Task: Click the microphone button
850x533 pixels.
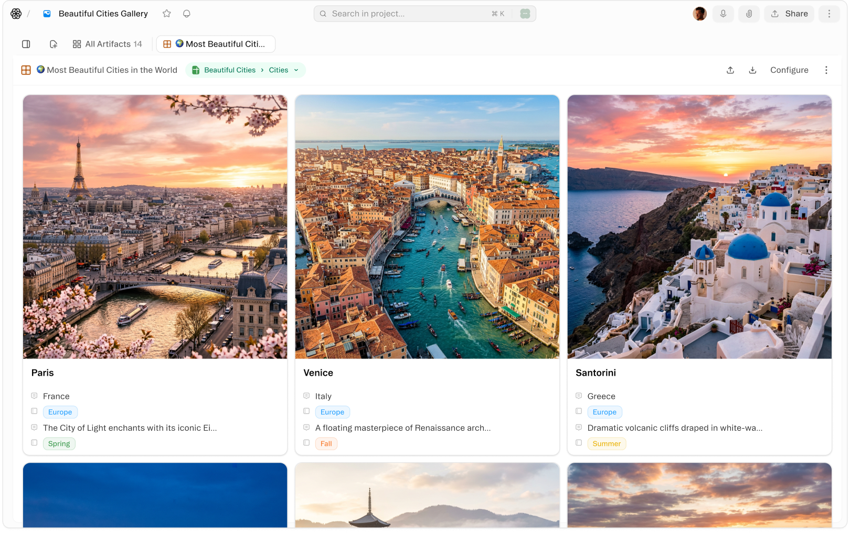Action: tap(723, 14)
